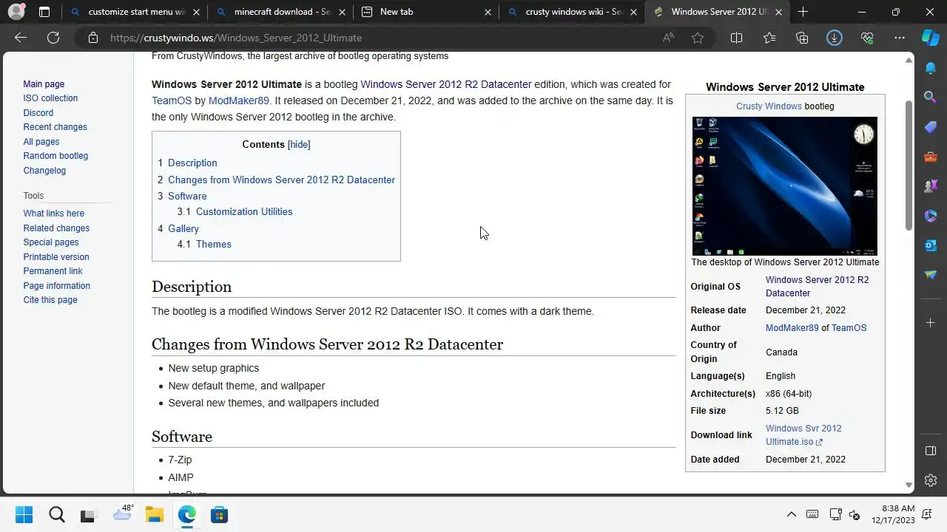Hide the Contents table
The width and height of the screenshot is (947, 532).
pyautogui.click(x=299, y=145)
